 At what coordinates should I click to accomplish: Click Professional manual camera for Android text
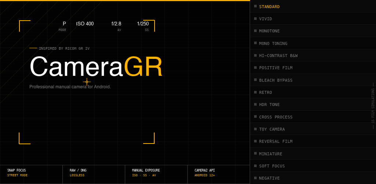point(70,87)
